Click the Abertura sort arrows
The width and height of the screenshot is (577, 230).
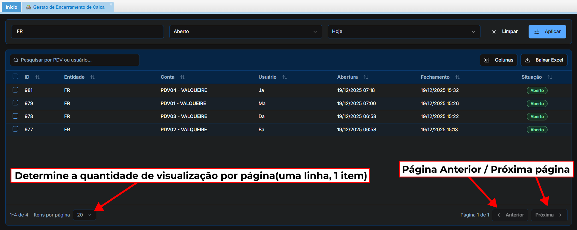(366, 77)
